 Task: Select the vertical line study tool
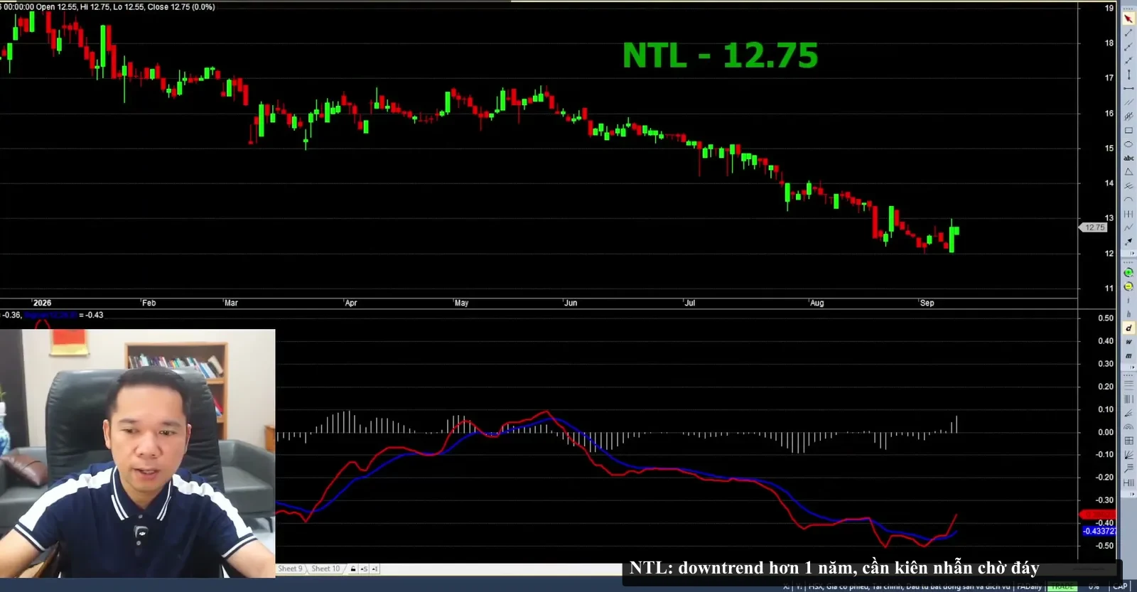(x=1128, y=75)
